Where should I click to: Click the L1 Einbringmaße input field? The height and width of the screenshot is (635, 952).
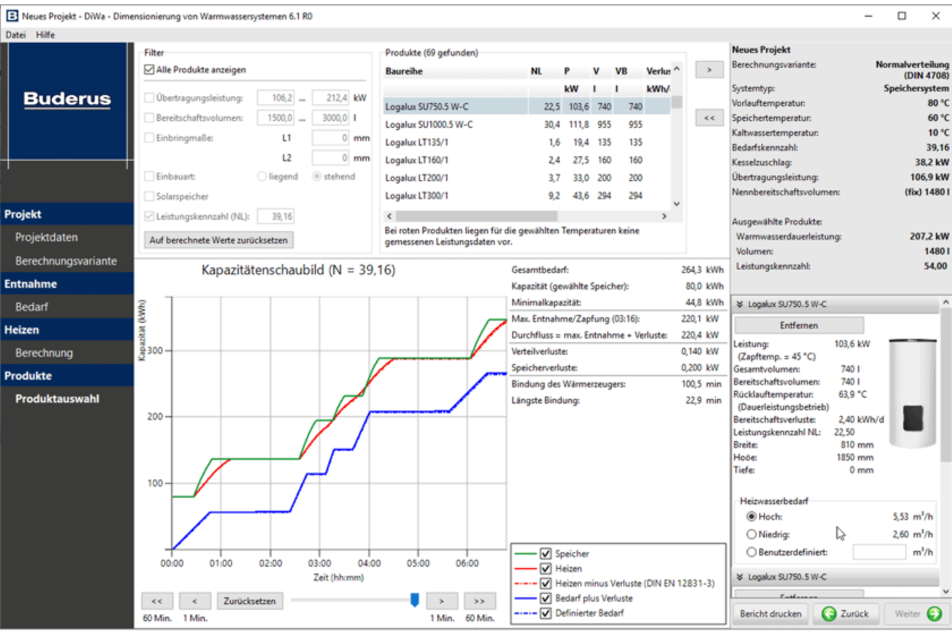[330, 138]
